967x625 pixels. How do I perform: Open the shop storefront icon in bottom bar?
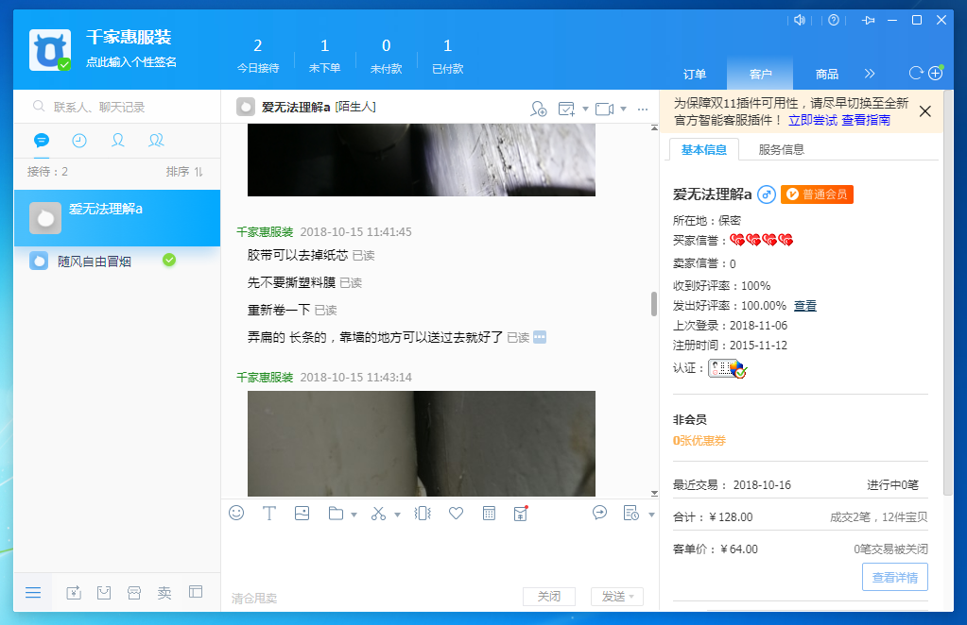point(134,592)
